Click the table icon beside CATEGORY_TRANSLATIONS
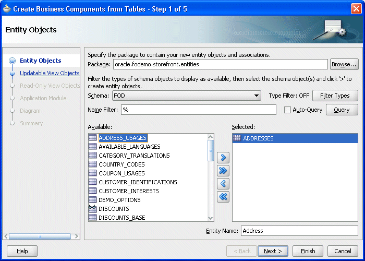Image resolution: width=365 pixels, height=261 pixels. point(93,155)
